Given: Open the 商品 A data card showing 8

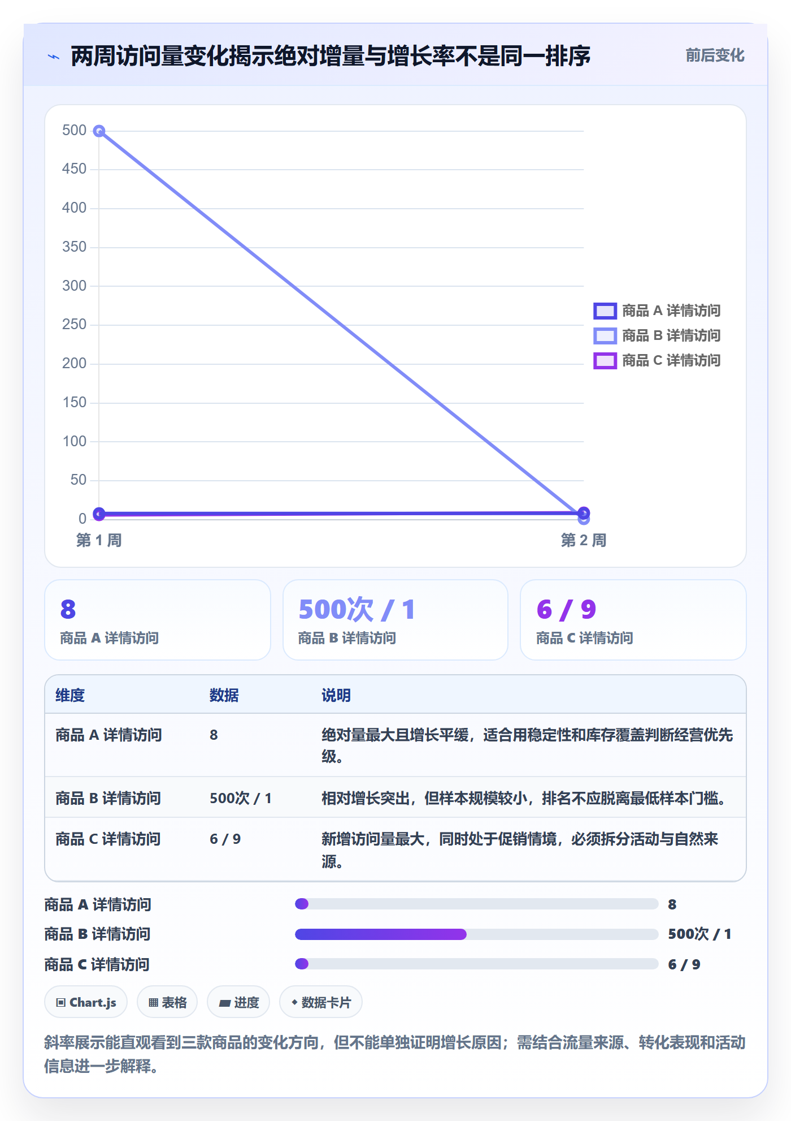Looking at the screenshot, I should point(158,620).
